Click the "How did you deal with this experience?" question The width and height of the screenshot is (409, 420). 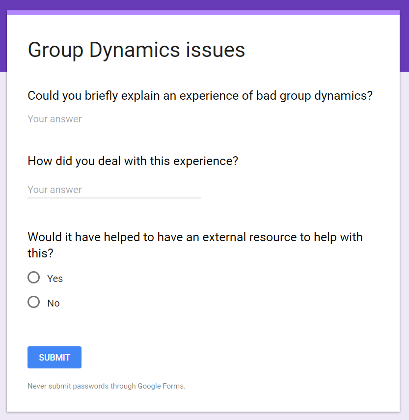pyautogui.click(x=133, y=161)
